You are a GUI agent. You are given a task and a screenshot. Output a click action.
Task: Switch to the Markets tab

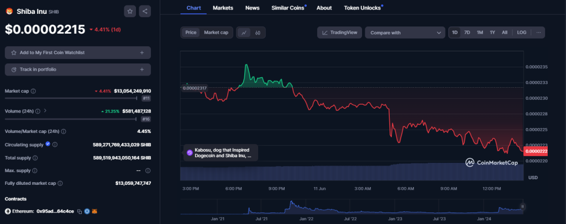pyautogui.click(x=223, y=8)
